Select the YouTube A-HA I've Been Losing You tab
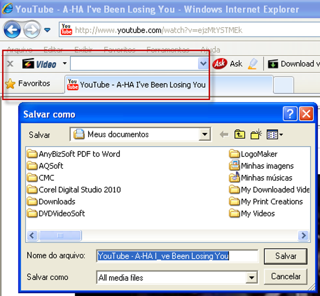The width and height of the screenshot is (320, 296). click(169, 84)
